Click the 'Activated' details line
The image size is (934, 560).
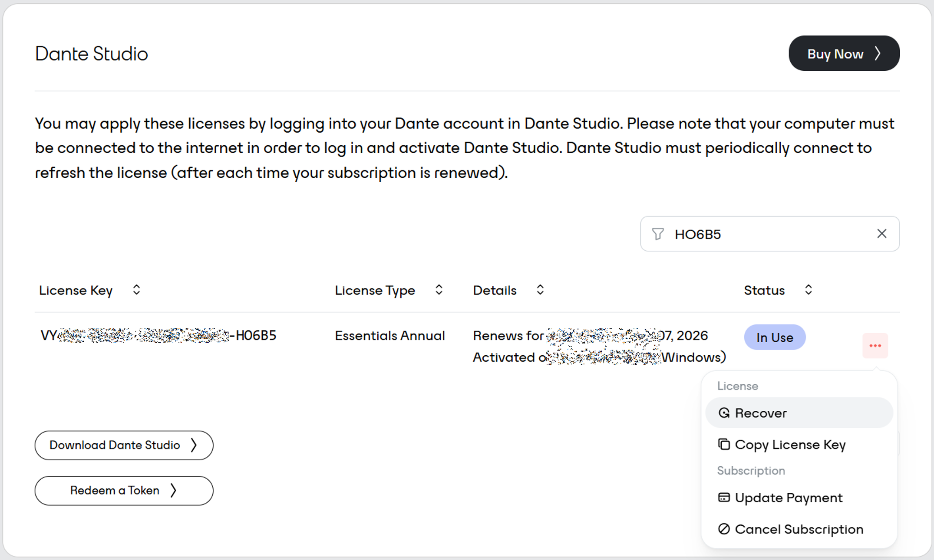tap(599, 357)
